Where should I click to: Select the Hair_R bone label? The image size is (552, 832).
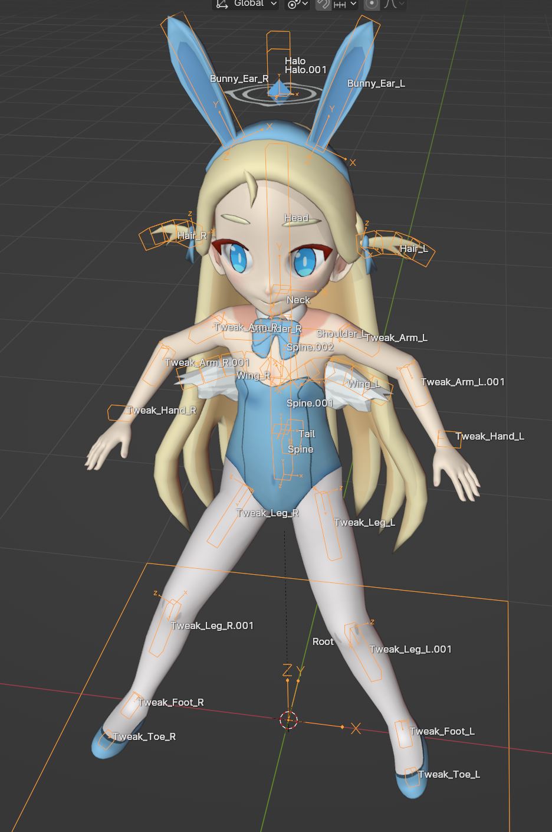192,235
